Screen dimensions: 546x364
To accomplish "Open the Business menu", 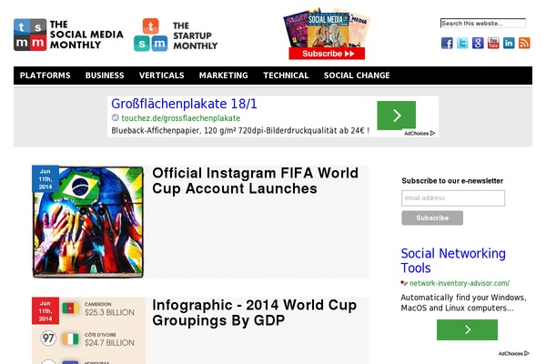I will pyautogui.click(x=105, y=76).
